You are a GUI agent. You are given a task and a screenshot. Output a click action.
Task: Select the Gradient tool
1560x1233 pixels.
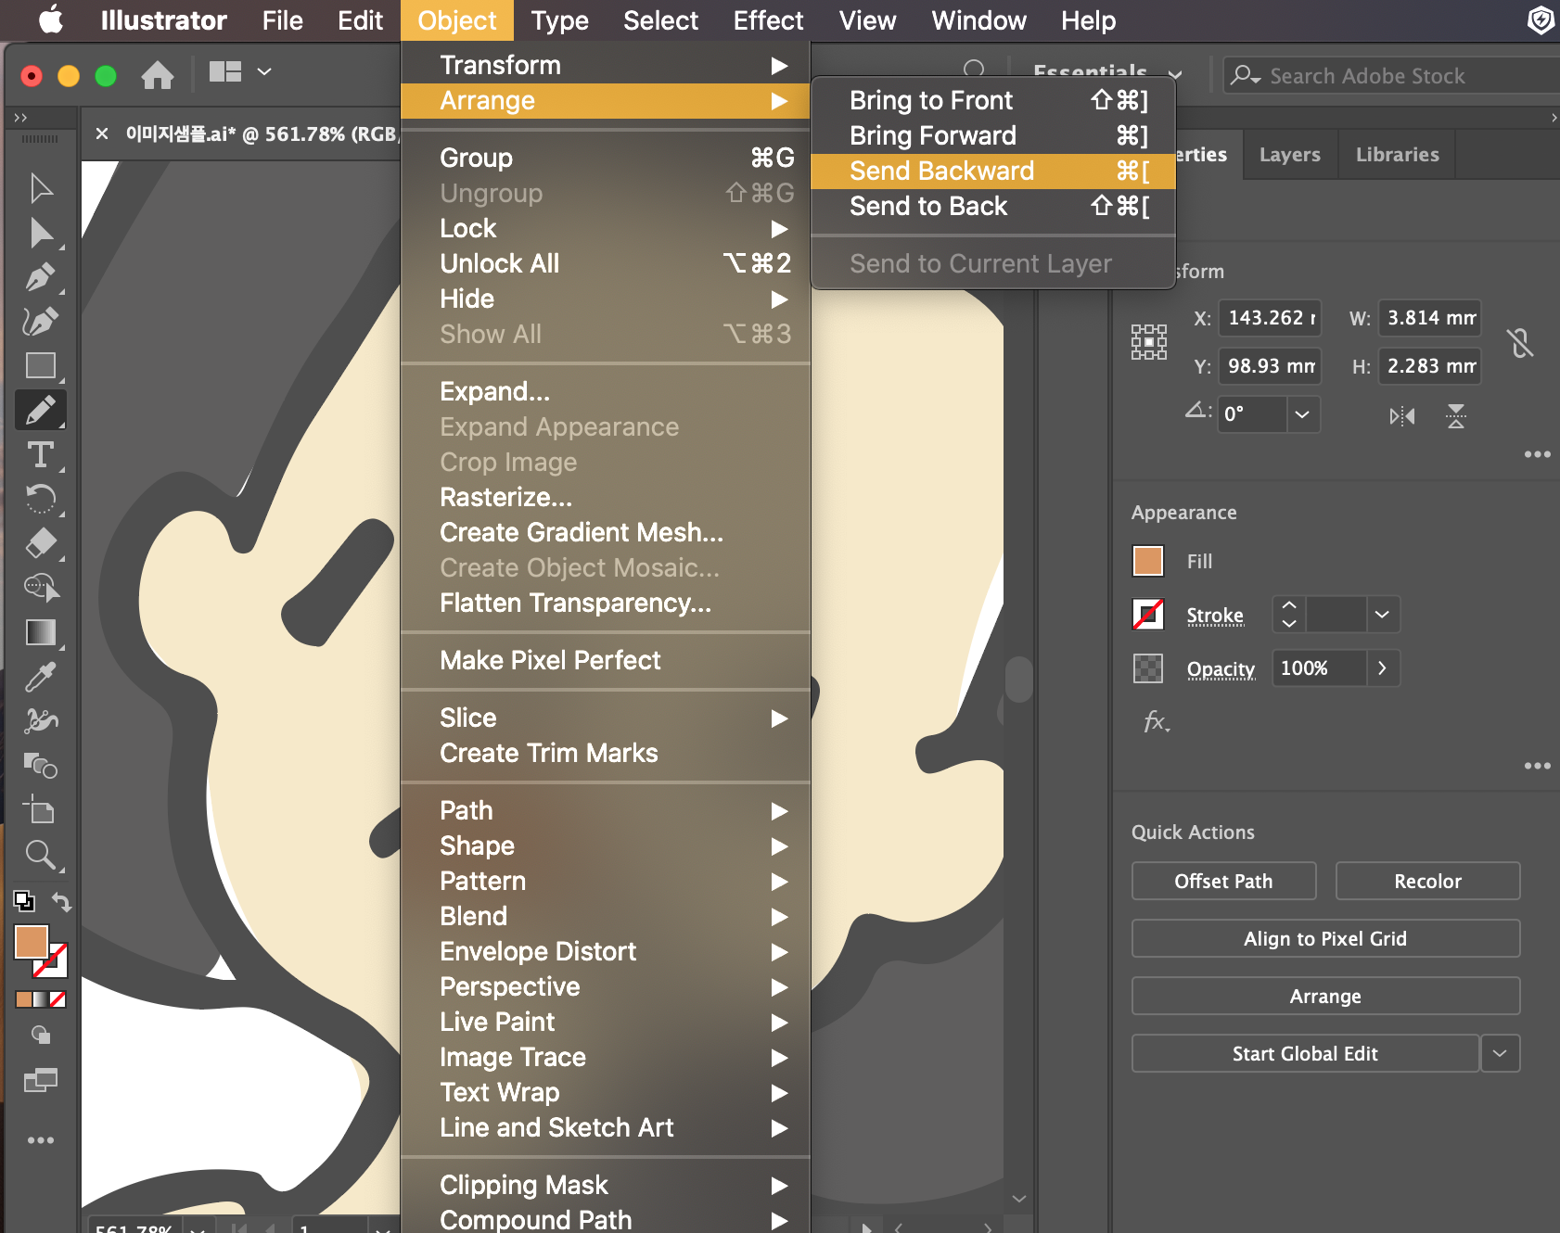click(x=41, y=632)
